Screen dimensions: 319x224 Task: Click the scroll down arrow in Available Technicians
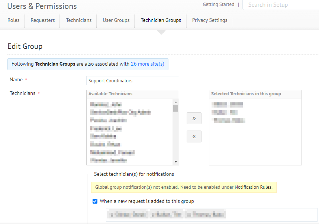tap(175, 162)
